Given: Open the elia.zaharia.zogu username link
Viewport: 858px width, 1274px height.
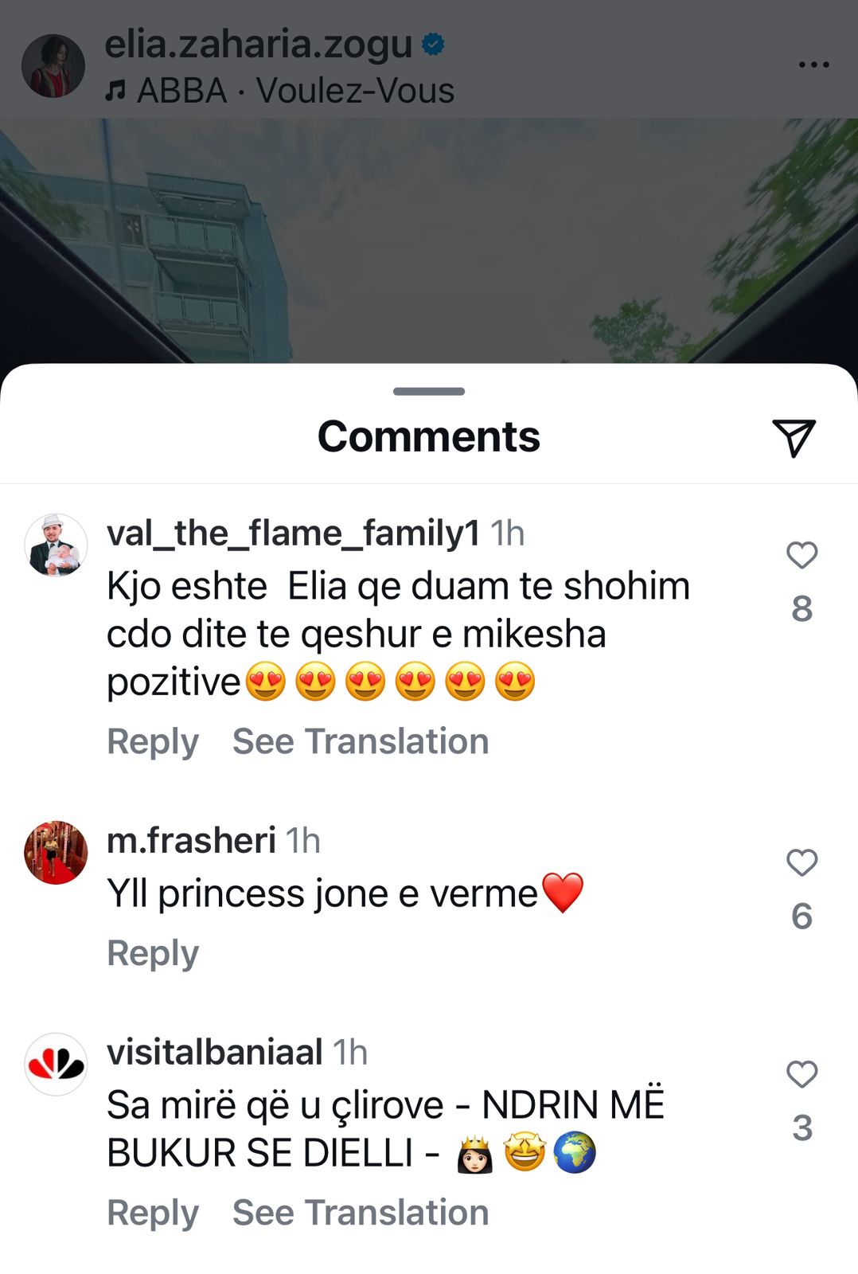Looking at the screenshot, I should tap(259, 45).
